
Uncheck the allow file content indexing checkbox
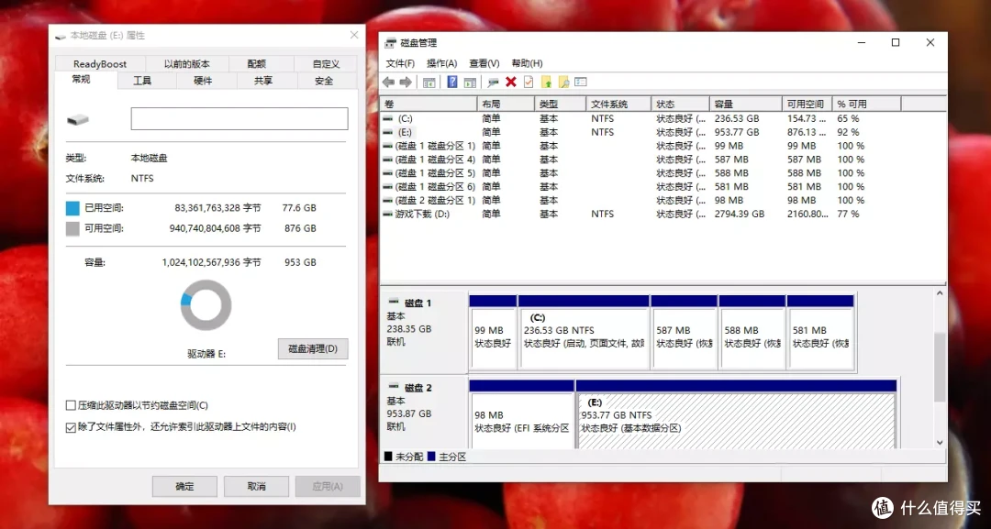coord(71,427)
